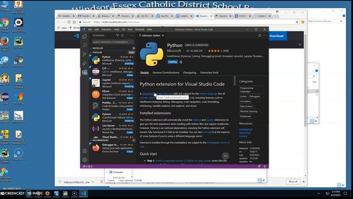Click Install button for Live Server extension
This screenshot has width=353, height=199.
point(130,133)
